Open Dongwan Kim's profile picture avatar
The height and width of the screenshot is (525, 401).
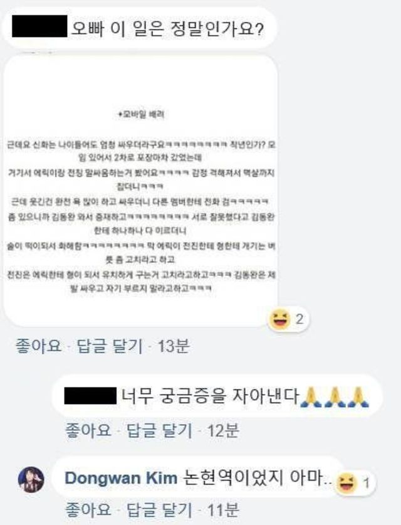point(31,479)
